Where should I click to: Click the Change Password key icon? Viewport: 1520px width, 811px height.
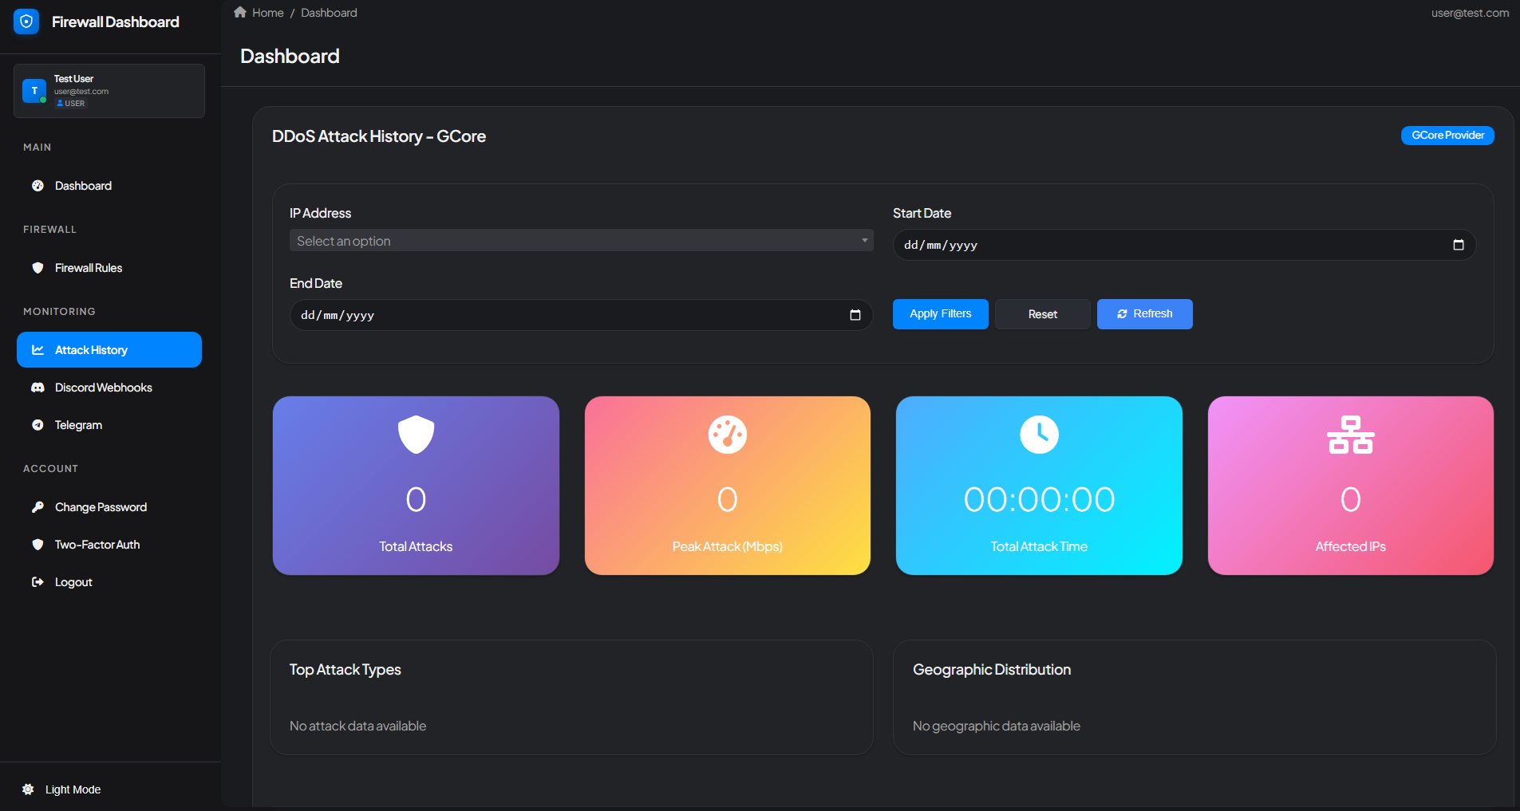[x=38, y=507]
